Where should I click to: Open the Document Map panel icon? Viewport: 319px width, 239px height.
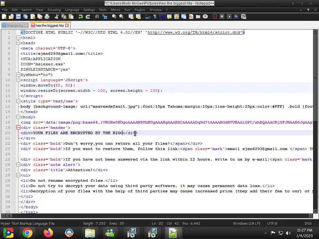click(176, 17)
